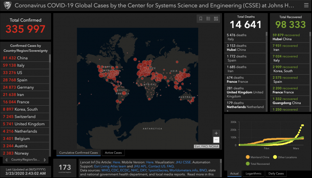The image size is (312, 178).
Task: Select 3 153 deaths Hubei China entry
Action: [245, 48]
